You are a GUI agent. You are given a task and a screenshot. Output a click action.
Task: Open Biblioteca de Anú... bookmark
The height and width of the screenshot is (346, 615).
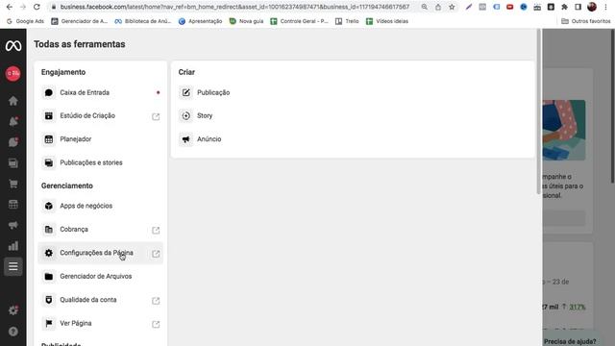coord(143,21)
